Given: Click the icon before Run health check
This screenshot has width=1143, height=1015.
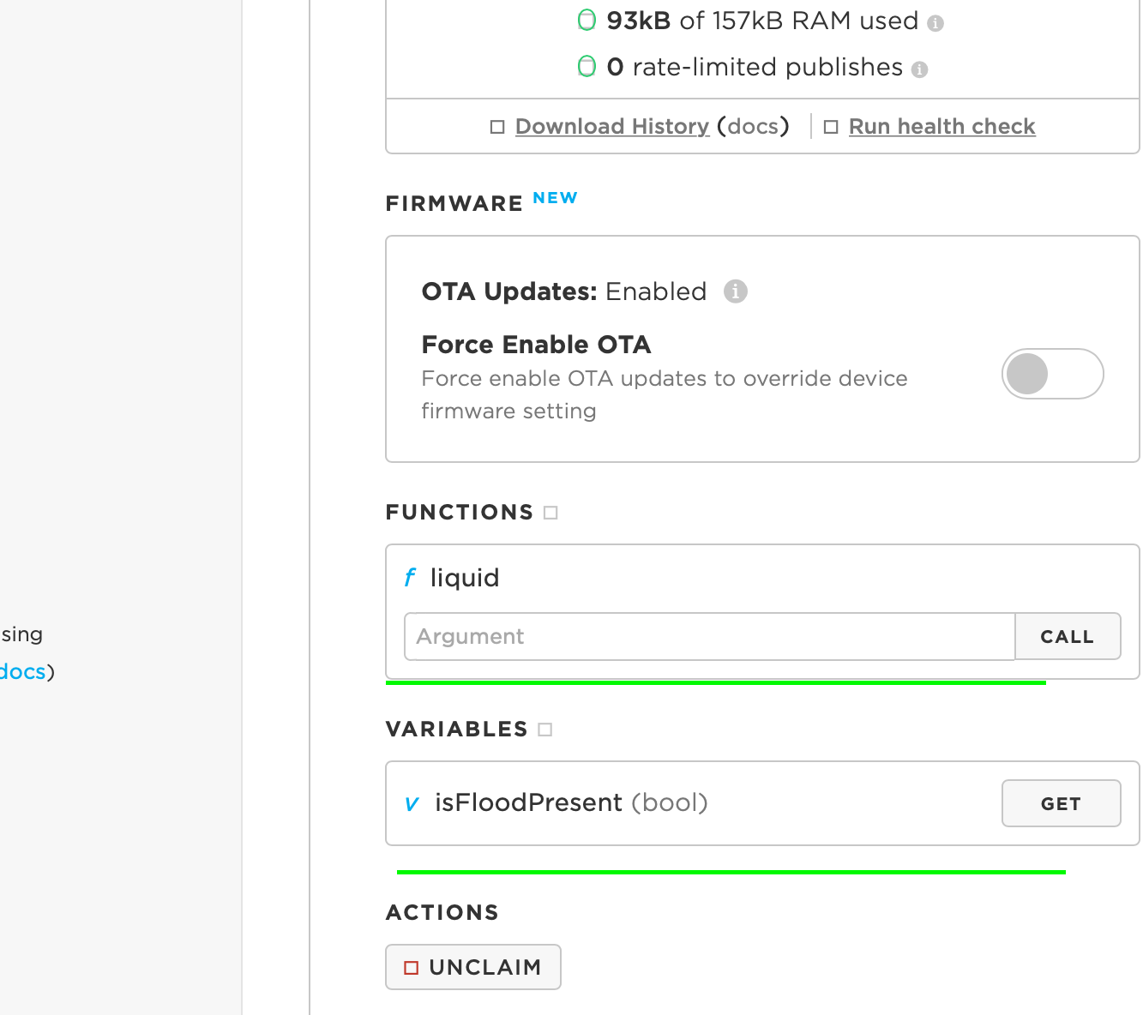Looking at the screenshot, I should coord(830,127).
